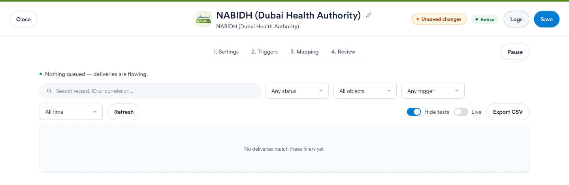Click the green Active status badge
Viewport: 569px width, 185px height.
coord(485,19)
